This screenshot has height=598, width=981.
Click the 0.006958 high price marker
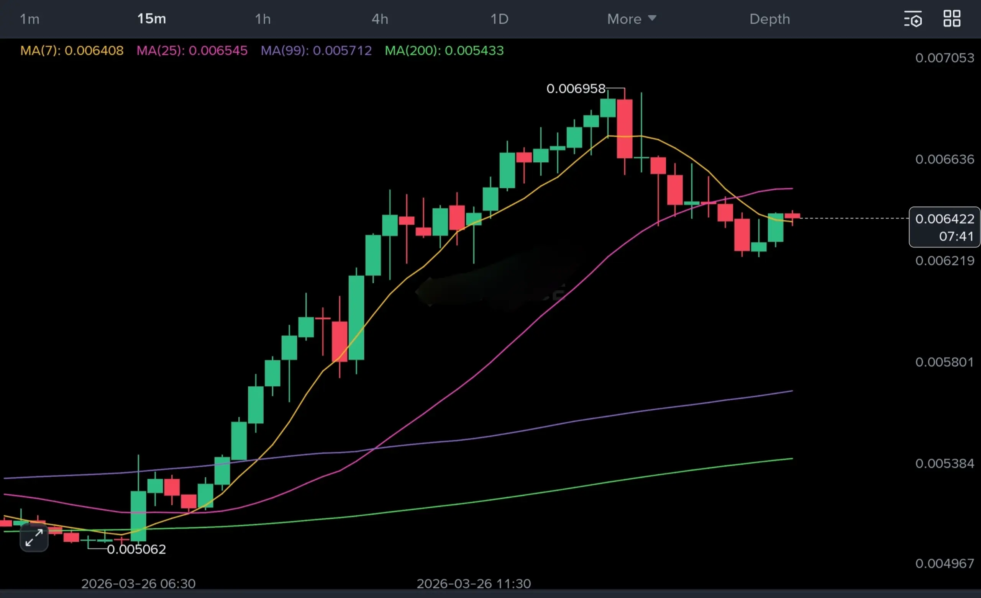tap(575, 88)
